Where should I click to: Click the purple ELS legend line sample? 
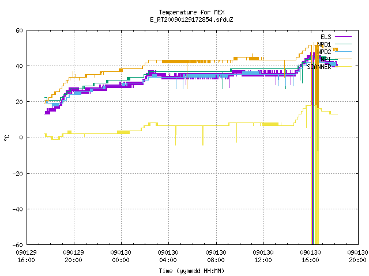click(343, 37)
